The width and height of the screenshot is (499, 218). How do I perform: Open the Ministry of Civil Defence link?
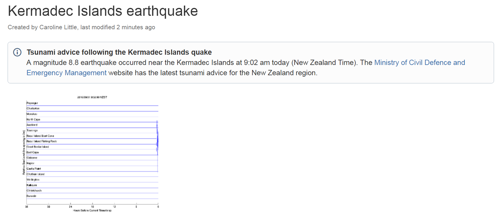tap(419, 63)
